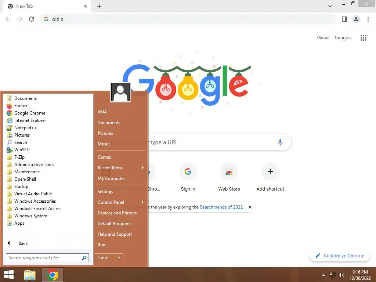The height and width of the screenshot is (282, 376).
Task: Expand the 7-Zip folder
Action: pos(19,157)
